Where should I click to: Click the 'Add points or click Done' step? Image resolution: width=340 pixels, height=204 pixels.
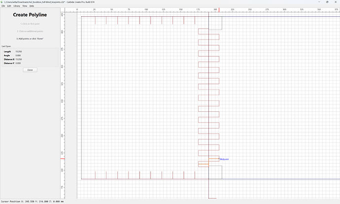30,38
